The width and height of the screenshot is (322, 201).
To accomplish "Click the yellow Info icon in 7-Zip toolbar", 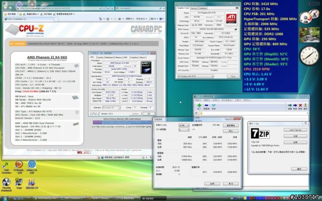I will pos(305,106).
